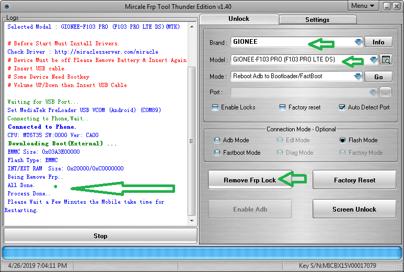This screenshot has width=404, height=272.
Task: Click the app icon in title bar
Action: coord(7,6)
